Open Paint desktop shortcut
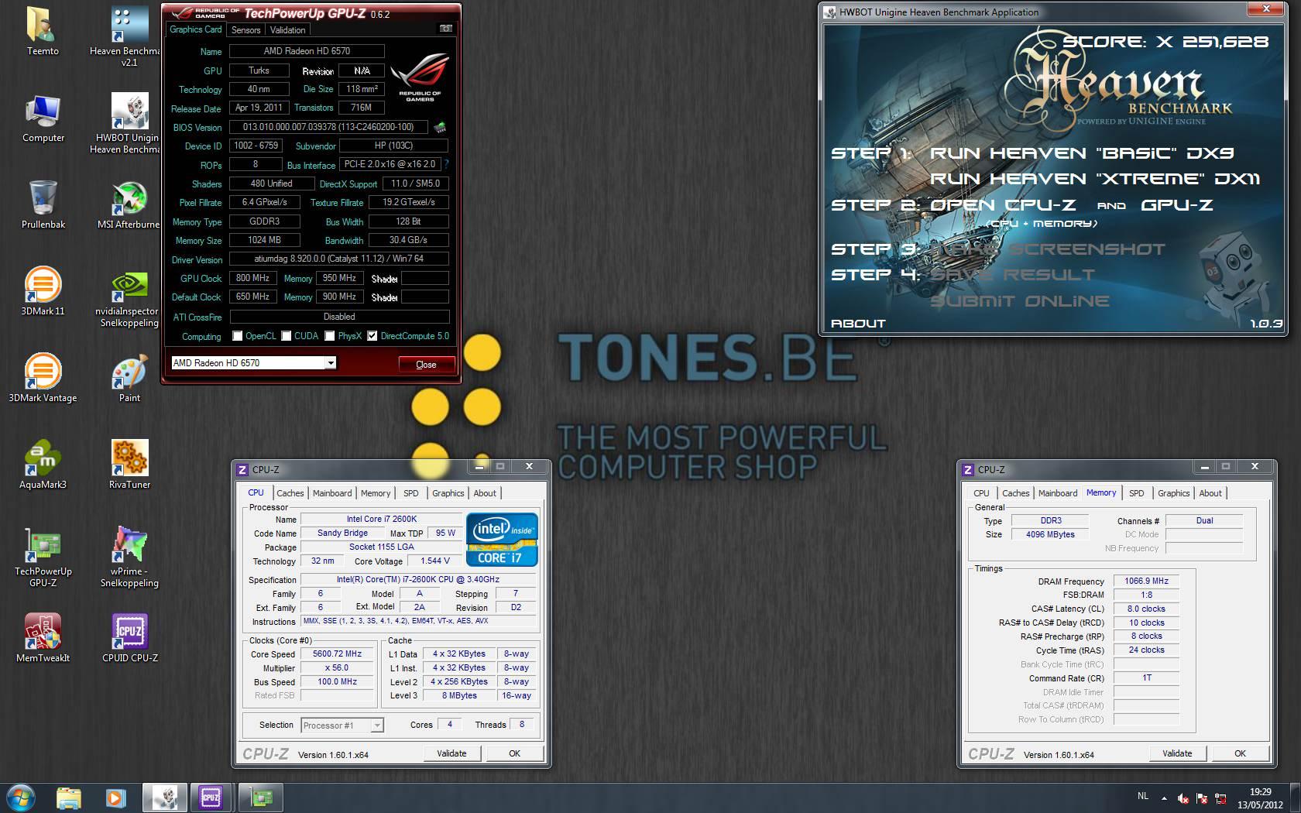 (x=129, y=379)
